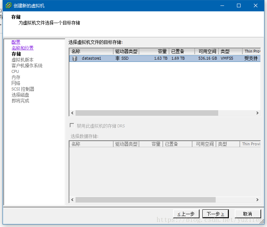
Task: Click the 受支持 thin provisioning cell
Action: [x=251, y=58]
